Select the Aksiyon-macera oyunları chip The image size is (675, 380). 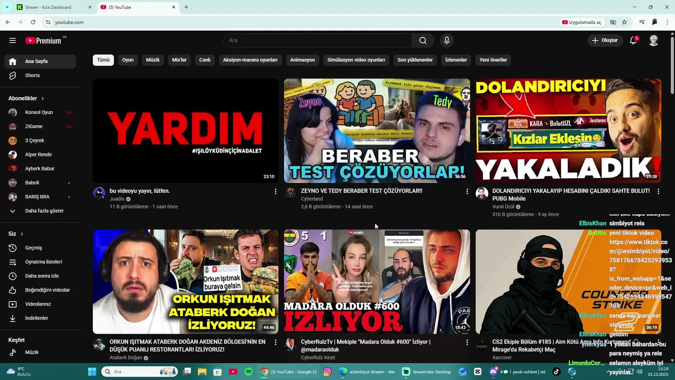pos(250,60)
